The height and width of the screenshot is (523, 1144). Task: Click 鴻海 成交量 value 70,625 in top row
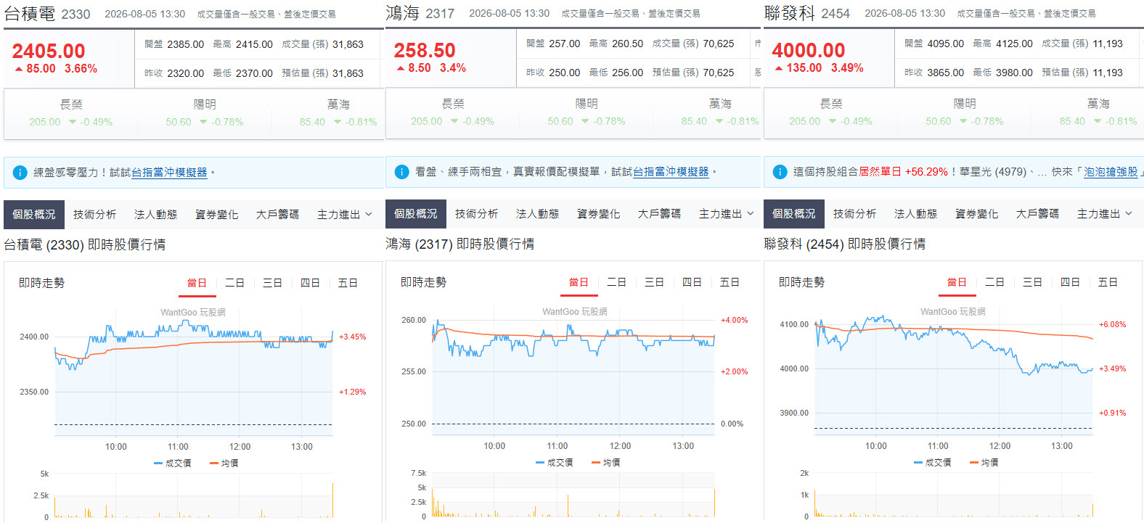(x=719, y=44)
